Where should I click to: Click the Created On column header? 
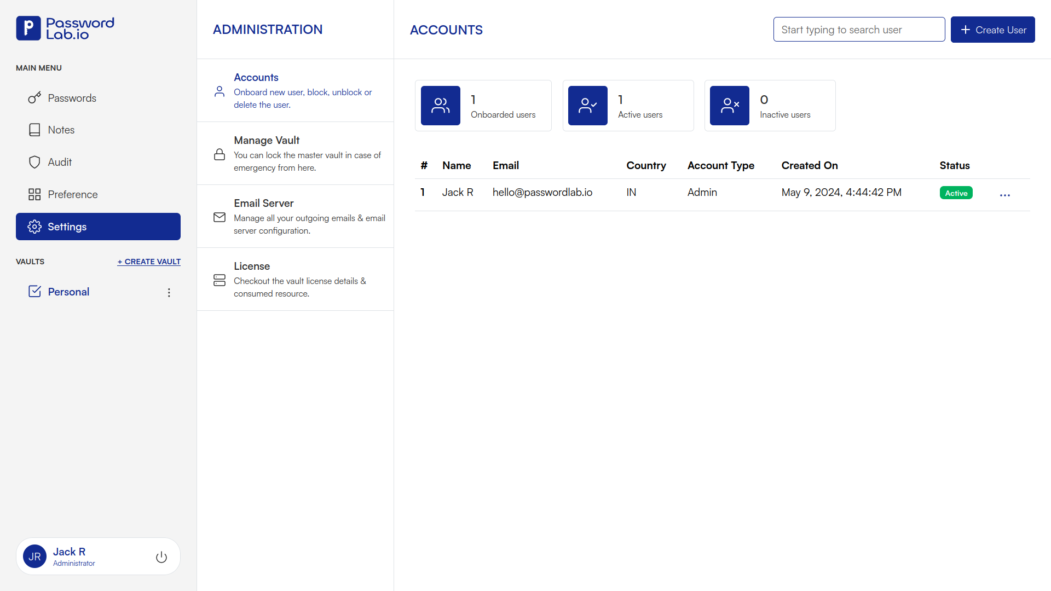click(809, 165)
